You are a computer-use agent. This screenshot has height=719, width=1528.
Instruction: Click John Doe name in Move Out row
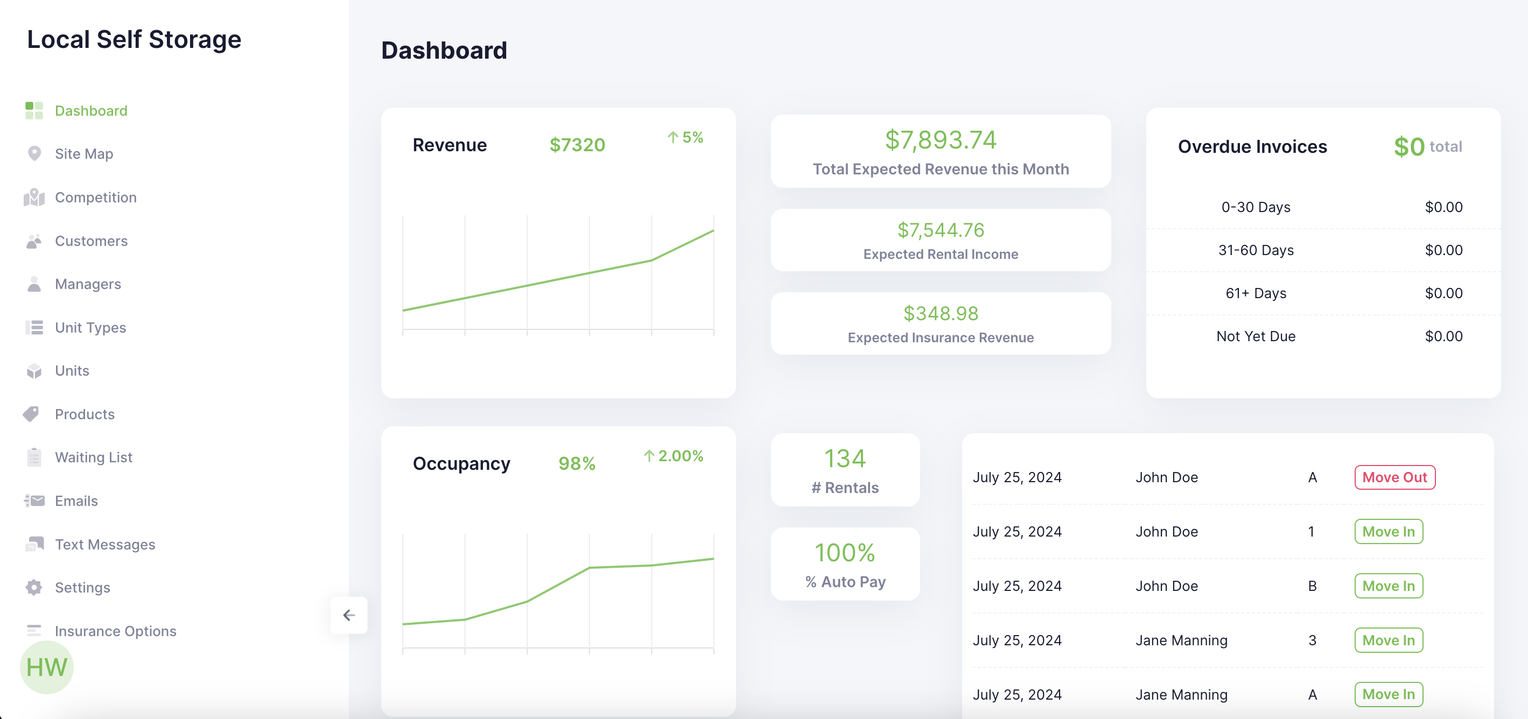1166,477
